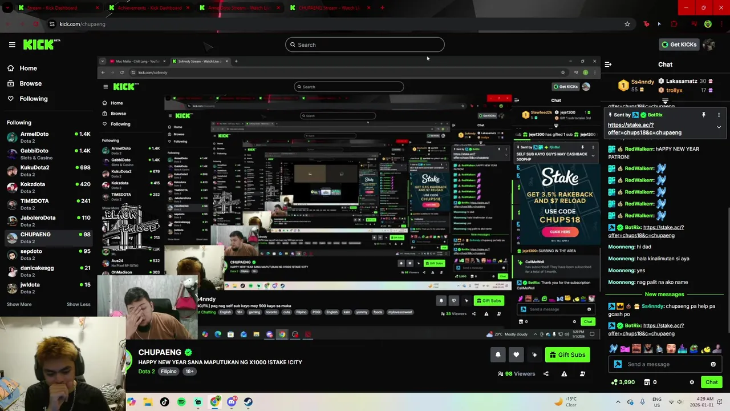Click Show Less in Following list
730x411 pixels.
point(79,304)
